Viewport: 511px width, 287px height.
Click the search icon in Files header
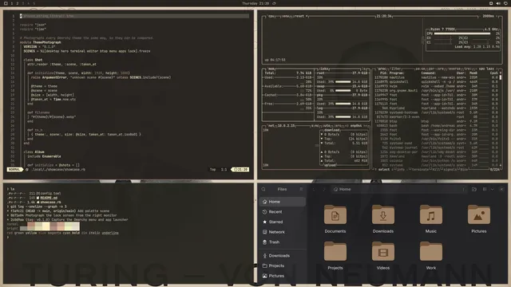[x=263, y=190]
